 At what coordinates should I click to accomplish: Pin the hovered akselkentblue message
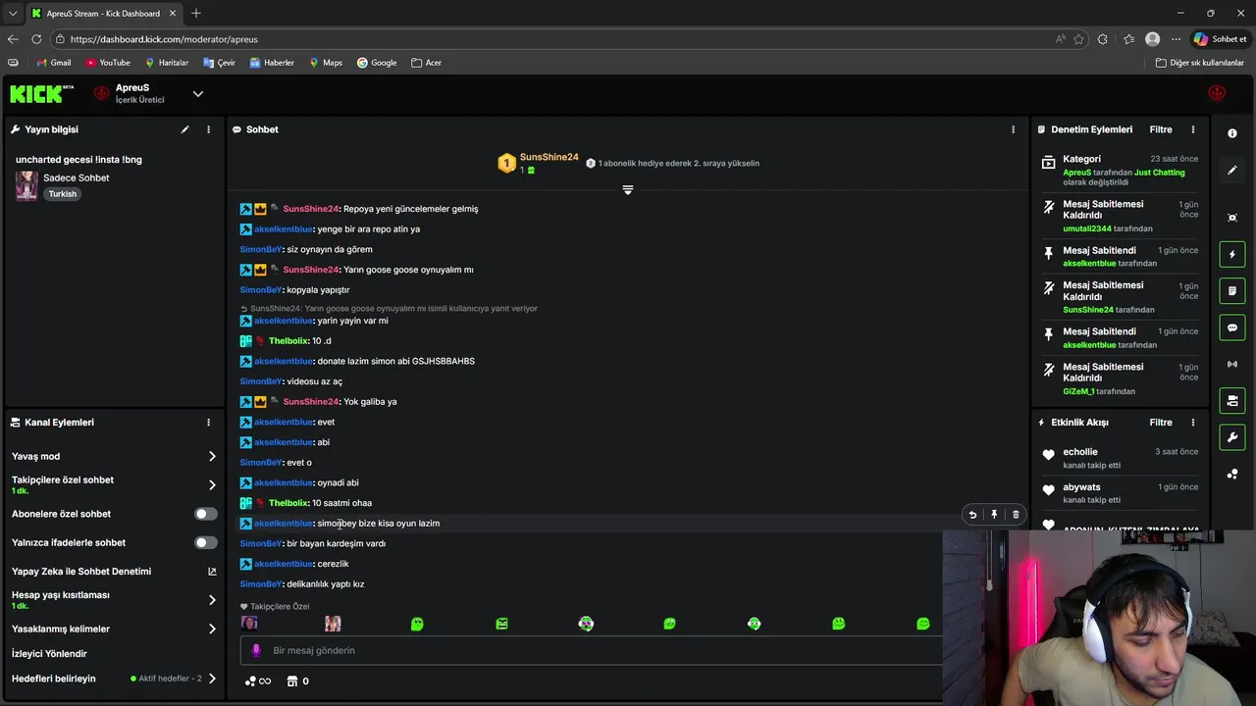(x=994, y=515)
